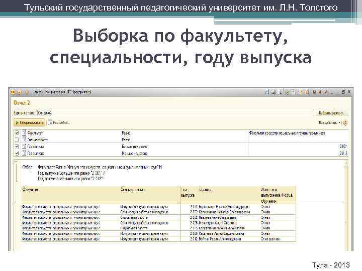Image resolution: width=362 pixels, height=271 pixels.
Task: Click the save diskette icon in the title bar
Action: (x=267, y=92)
